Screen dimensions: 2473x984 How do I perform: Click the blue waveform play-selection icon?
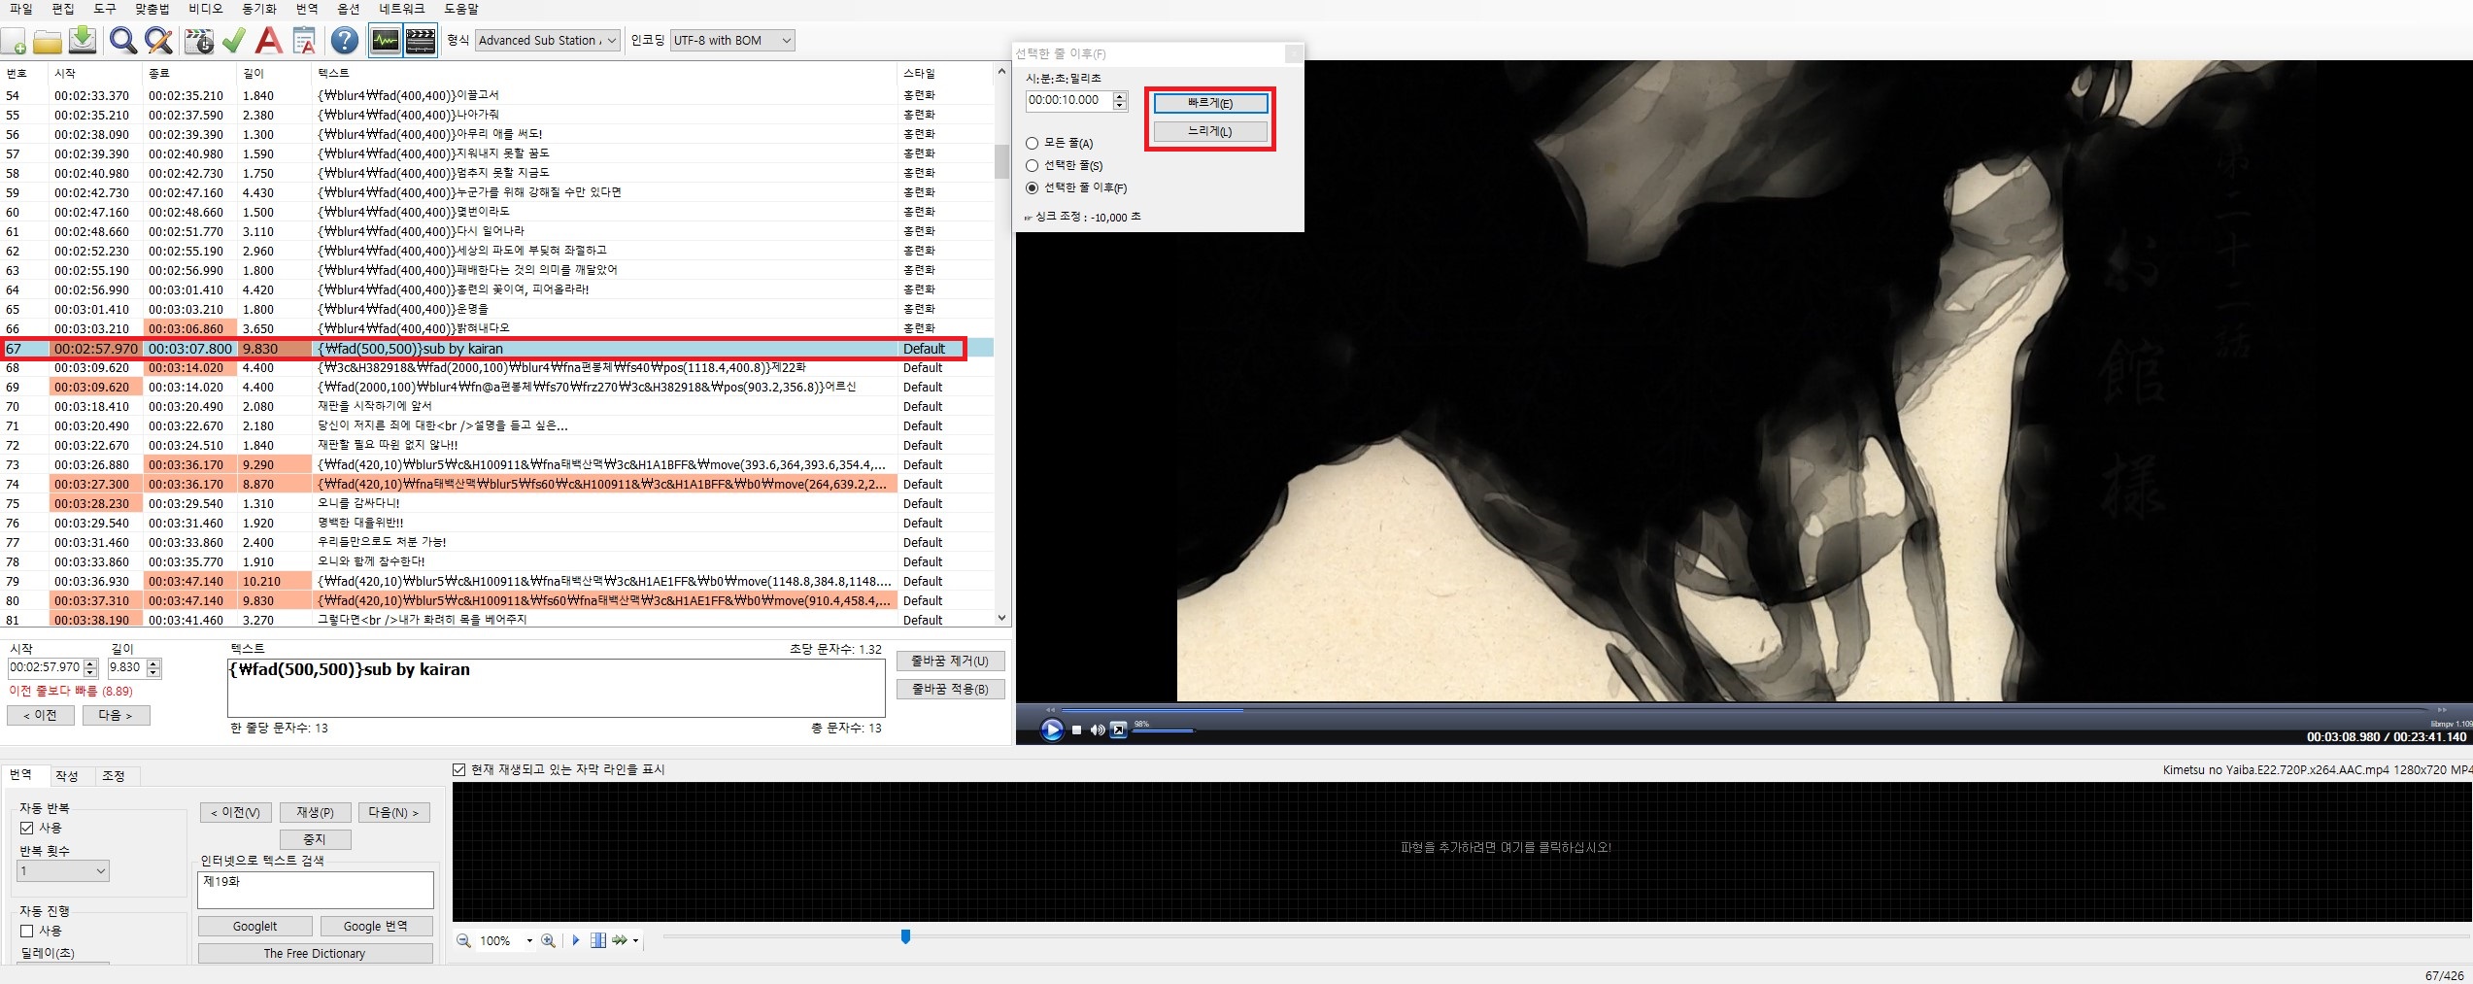[x=575, y=940]
